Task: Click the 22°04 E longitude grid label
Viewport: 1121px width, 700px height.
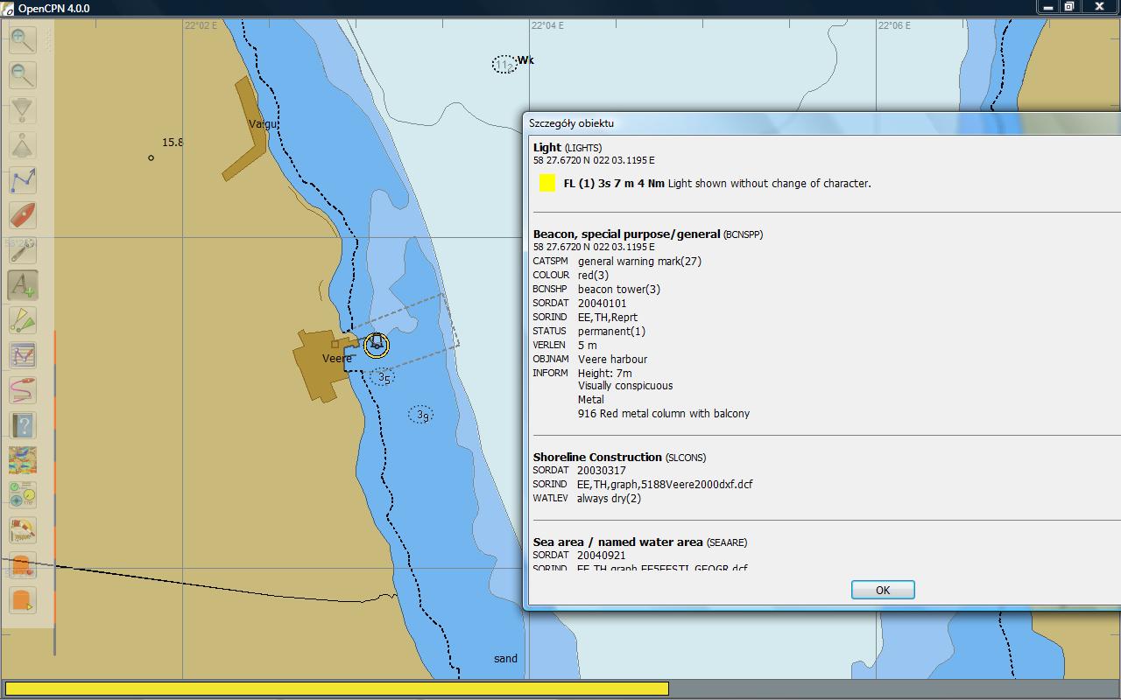Action: click(x=548, y=25)
